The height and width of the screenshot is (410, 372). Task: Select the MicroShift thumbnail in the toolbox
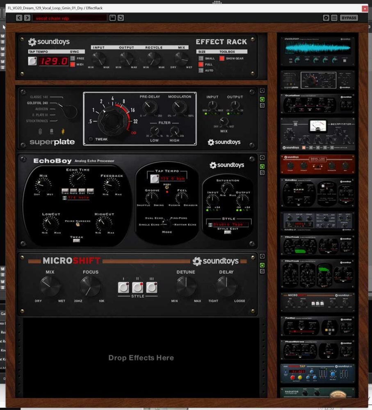coord(317,303)
